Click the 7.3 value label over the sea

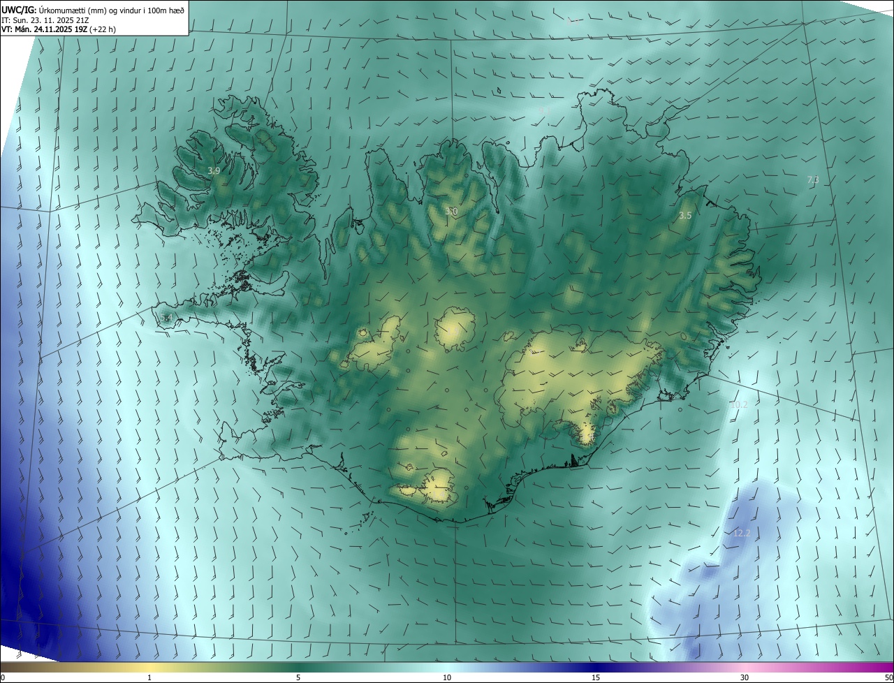(x=813, y=180)
